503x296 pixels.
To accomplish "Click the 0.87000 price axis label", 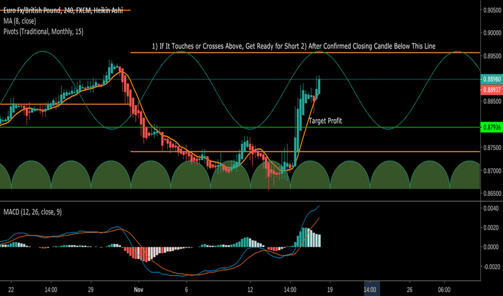I will pyautogui.click(x=492, y=171).
